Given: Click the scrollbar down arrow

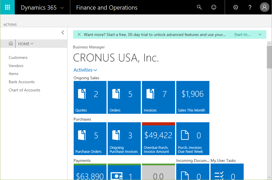Looking at the screenshot, I should coord(269,177).
